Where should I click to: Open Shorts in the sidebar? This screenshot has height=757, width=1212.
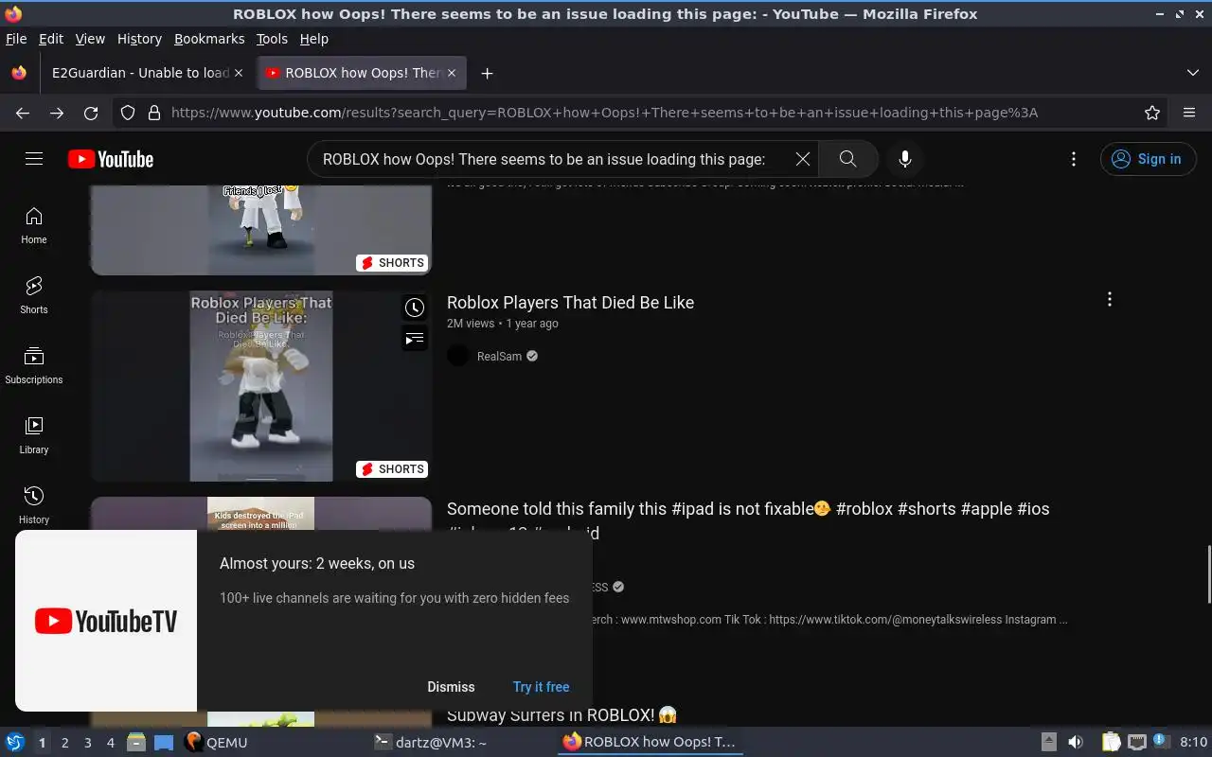point(34,296)
